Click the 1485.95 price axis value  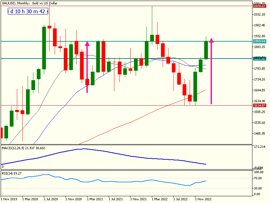[x=261, y=133]
